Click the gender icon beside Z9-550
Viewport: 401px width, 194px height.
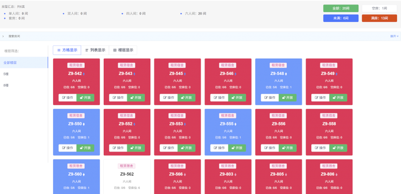(84, 124)
